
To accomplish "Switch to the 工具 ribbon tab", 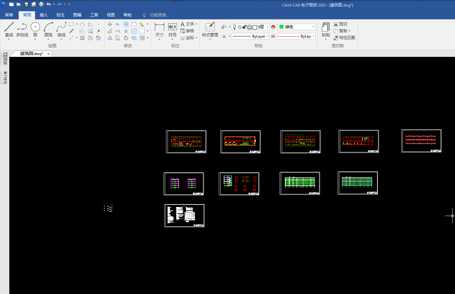I will [x=94, y=15].
